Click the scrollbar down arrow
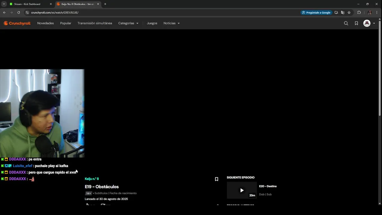This screenshot has height=215, width=382. click(x=380, y=203)
